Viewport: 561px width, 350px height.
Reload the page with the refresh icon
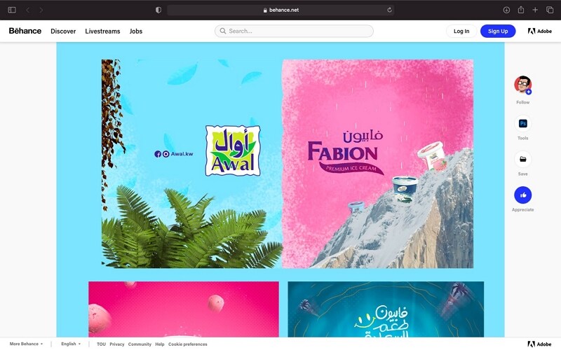point(389,10)
